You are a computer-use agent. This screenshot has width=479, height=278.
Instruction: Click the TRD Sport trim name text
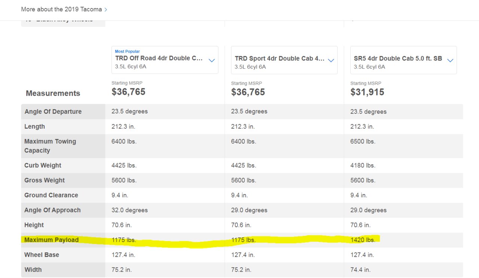pyautogui.click(x=279, y=59)
